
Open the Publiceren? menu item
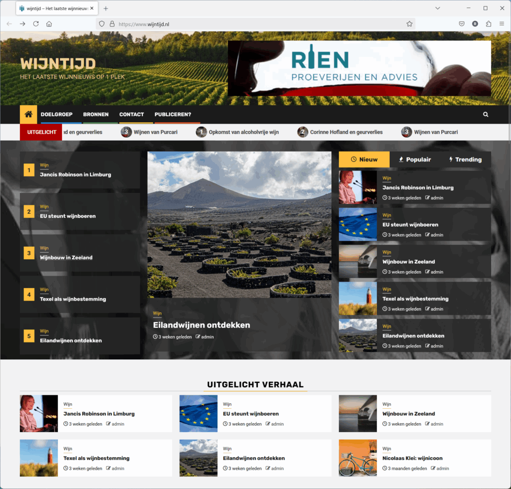pyautogui.click(x=173, y=114)
